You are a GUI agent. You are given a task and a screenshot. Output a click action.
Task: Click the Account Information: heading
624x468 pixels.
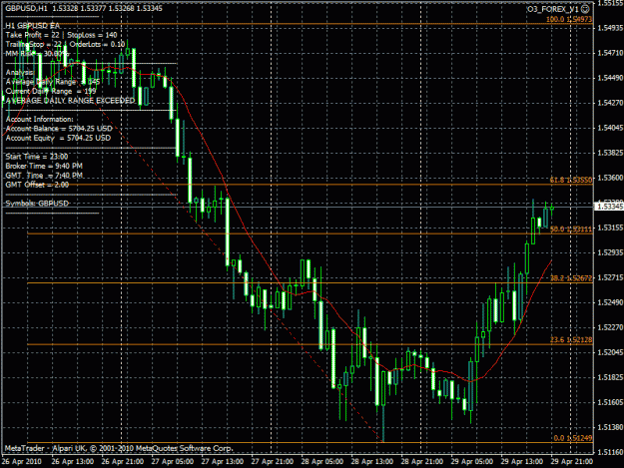pyautogui.click(x=39, y=119)
